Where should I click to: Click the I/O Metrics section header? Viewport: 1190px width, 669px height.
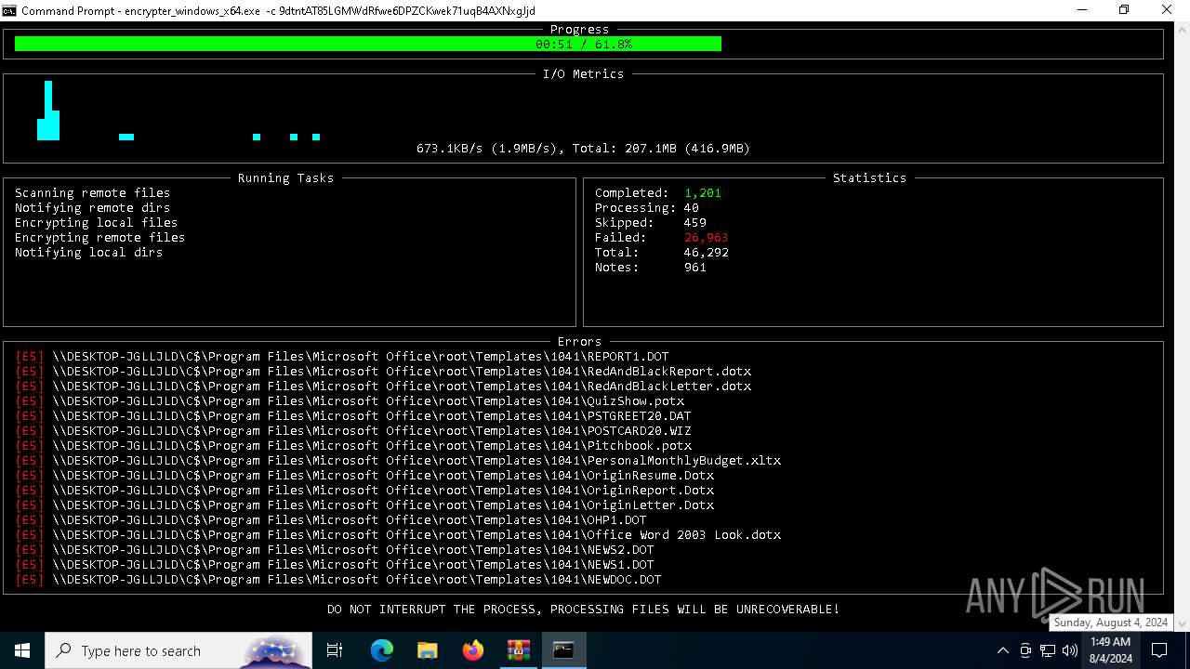pos(584,74)
